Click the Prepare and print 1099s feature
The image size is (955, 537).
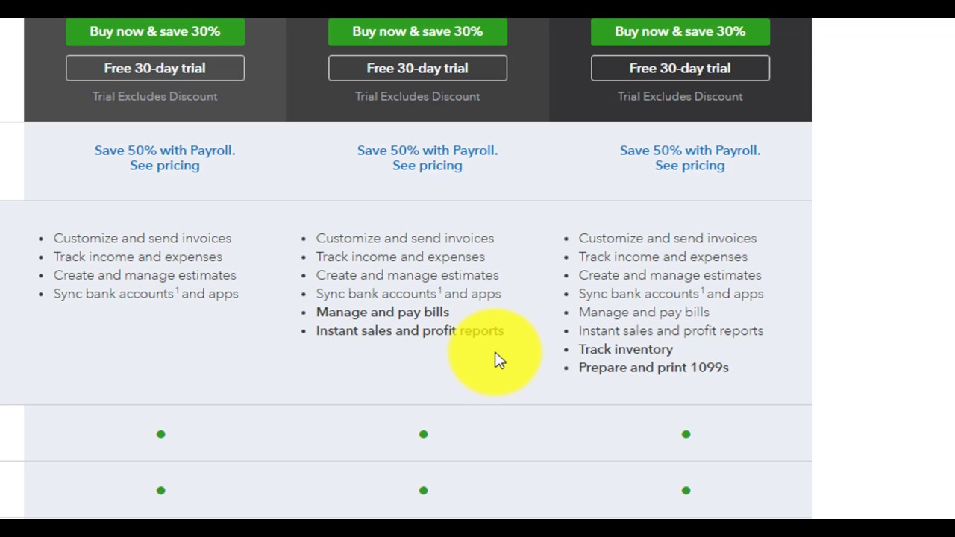click(x=653, y=368)
